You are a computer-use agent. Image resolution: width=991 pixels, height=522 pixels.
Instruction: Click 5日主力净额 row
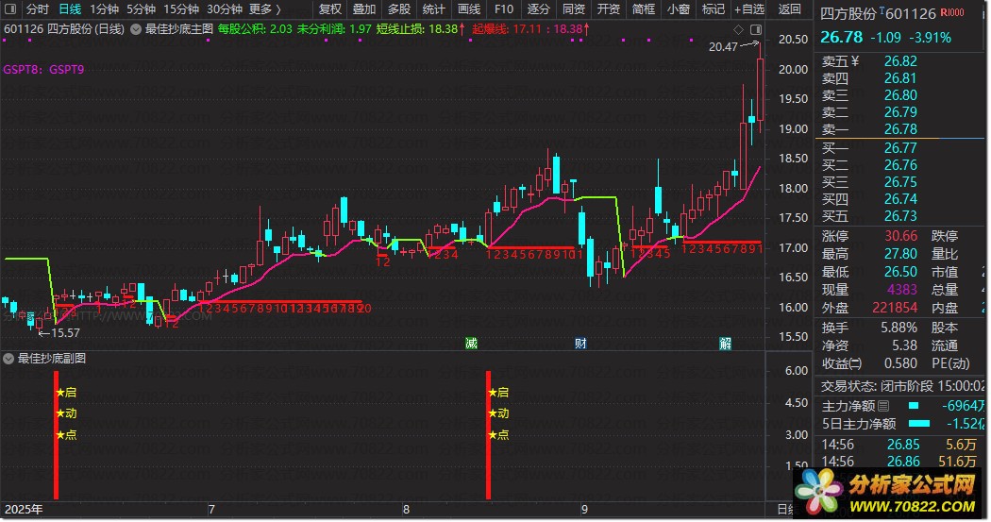(x=903, y=424)
